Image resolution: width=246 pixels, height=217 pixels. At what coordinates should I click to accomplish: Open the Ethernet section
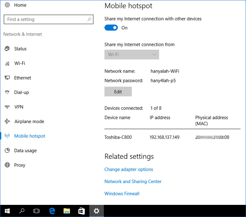pos(23,78)
